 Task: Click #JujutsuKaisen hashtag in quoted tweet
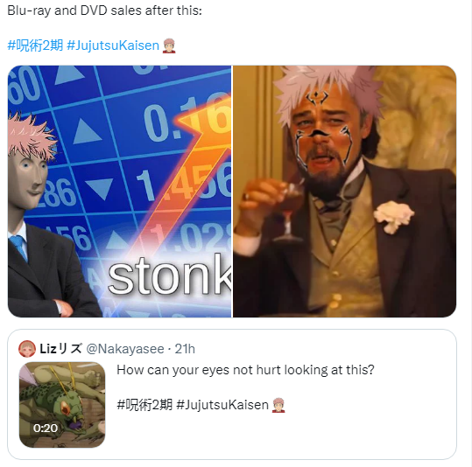(222, 405)
